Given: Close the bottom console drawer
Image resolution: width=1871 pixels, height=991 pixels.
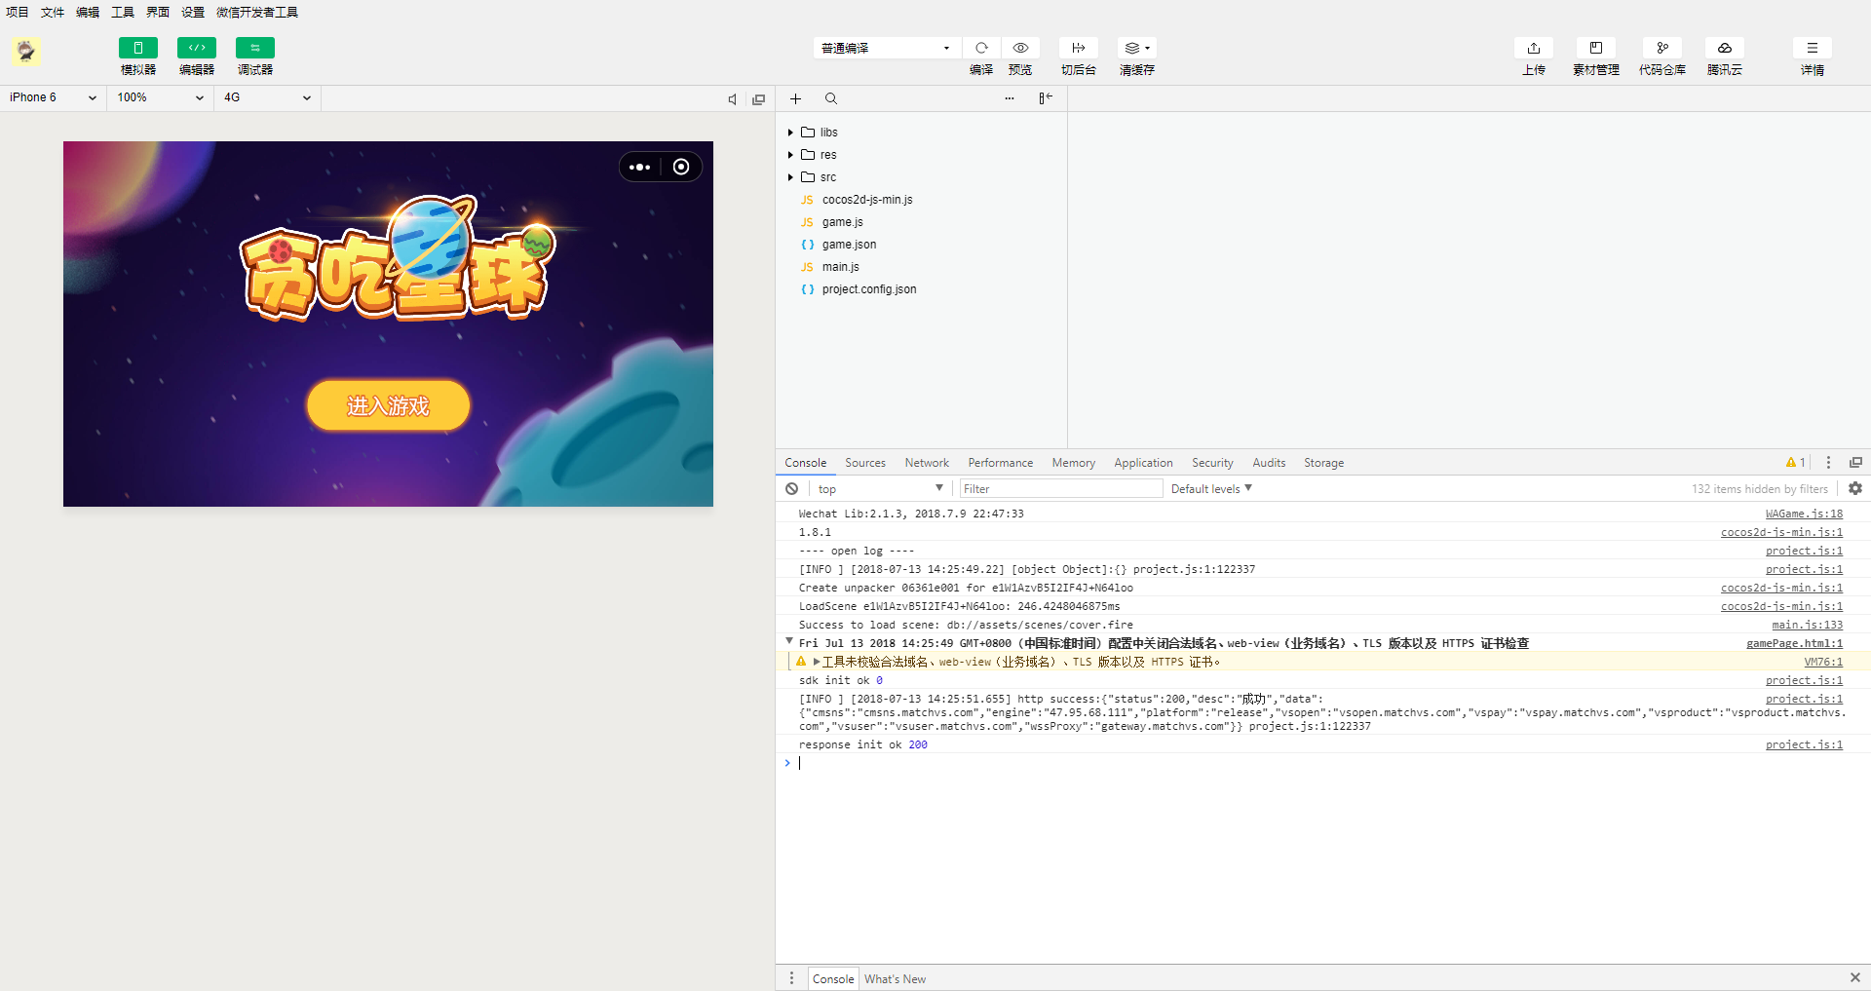Looking at the screenshot, I should click(x=1855, y=977).
